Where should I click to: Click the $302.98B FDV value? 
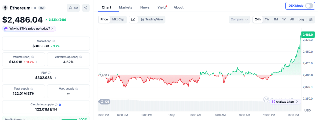click(44, 78)
